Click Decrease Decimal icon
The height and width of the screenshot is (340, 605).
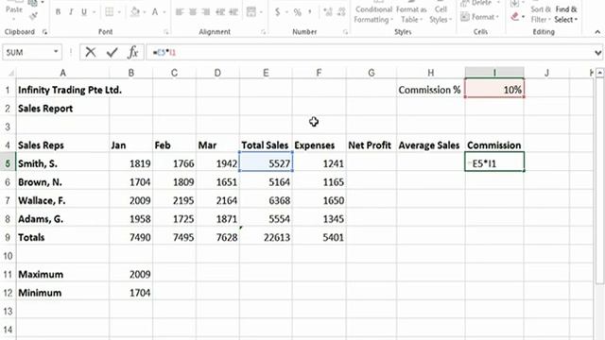tap(341, 12)
